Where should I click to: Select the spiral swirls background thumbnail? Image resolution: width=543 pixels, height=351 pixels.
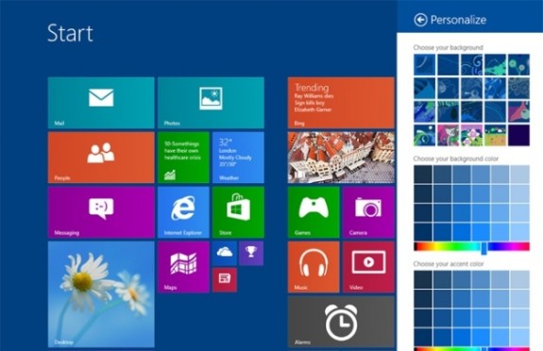coord(471,65)
